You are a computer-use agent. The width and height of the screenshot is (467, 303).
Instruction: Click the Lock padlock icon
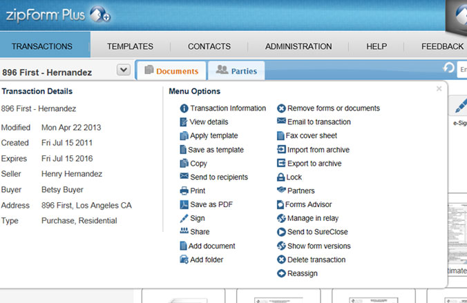(280, 177)
